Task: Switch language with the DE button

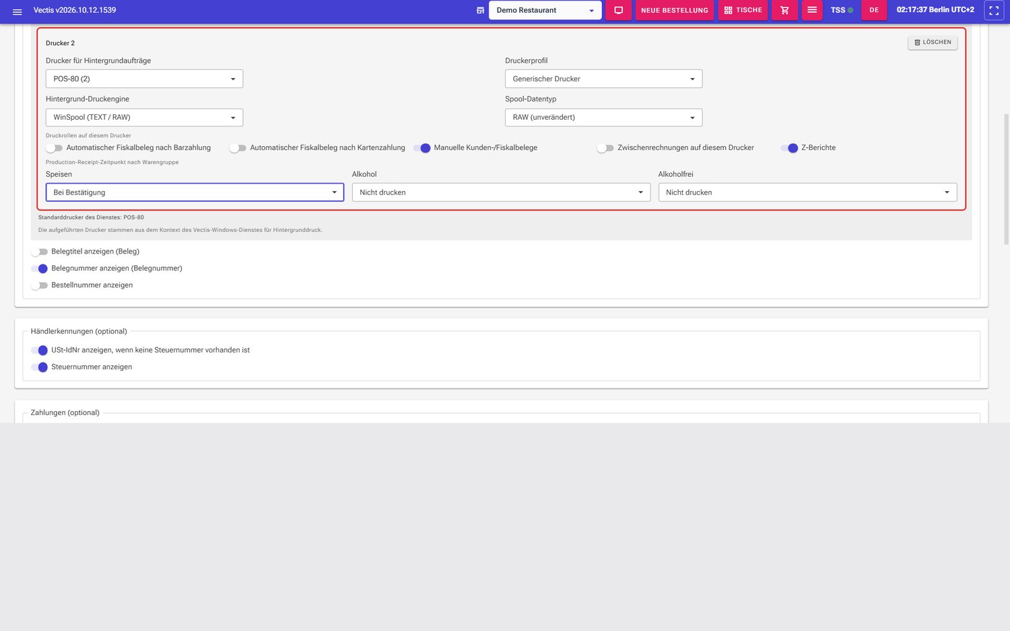Action: (x=874, y=10)
